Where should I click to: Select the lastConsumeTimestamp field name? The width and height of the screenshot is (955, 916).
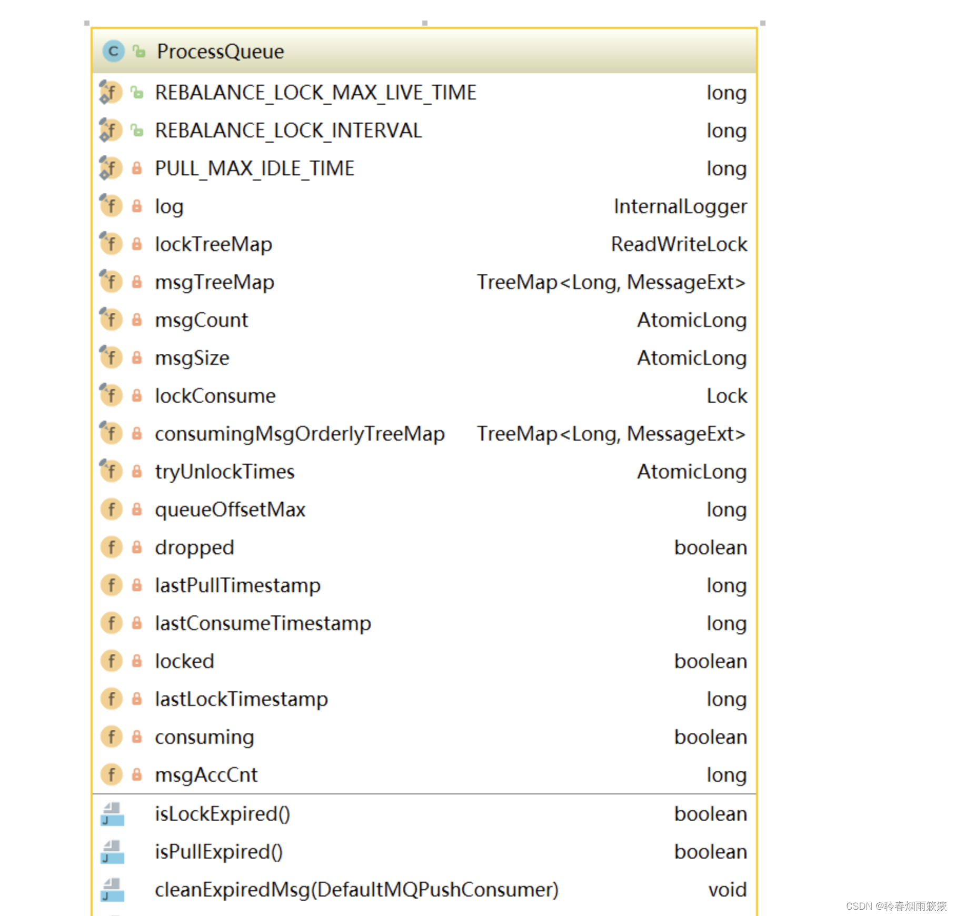pos(263,624)
